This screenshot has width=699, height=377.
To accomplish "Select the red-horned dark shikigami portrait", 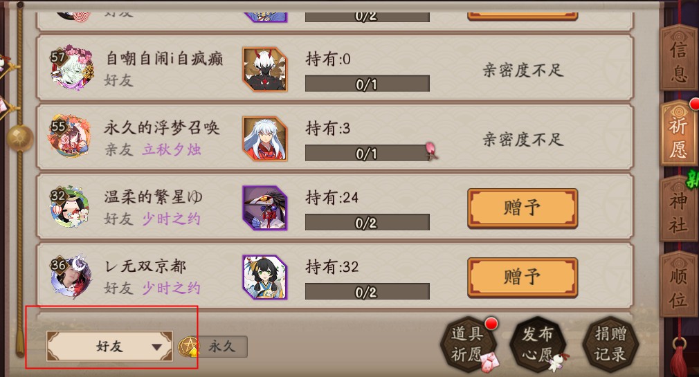I will 265,69.
